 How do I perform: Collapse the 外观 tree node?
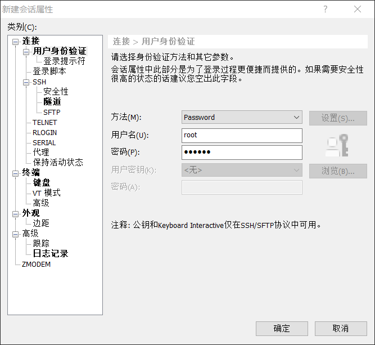click(x=16, y=214)
